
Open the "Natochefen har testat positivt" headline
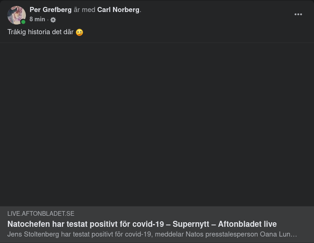pos(142,224)
